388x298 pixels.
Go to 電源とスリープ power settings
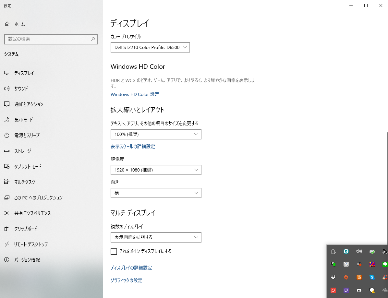click(27, 135)
